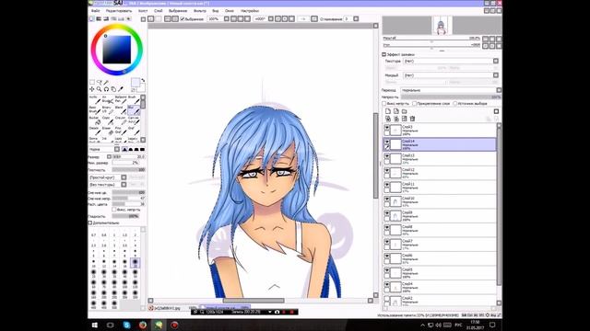Create a new layer folder
590x331 pixels.
(x=405, y=111)
